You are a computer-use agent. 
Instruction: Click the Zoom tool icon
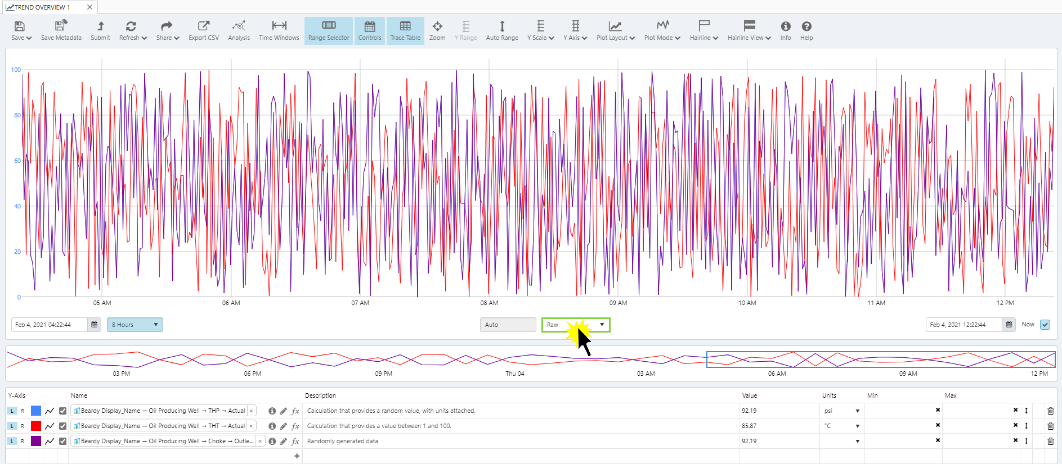pyautogui.click(x=437, y=30)
